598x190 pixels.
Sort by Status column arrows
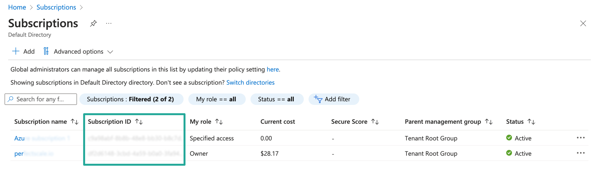pyautogui.click(x=532, y=122)
